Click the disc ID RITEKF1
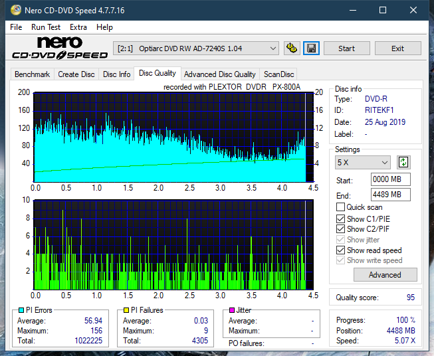The height and width of the screenshot is (356, 434). coord(379,110)
